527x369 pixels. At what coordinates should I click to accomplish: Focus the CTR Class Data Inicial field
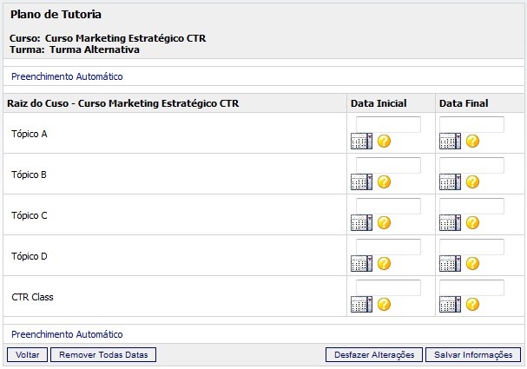pyautogui.click(x=388, y=287)
